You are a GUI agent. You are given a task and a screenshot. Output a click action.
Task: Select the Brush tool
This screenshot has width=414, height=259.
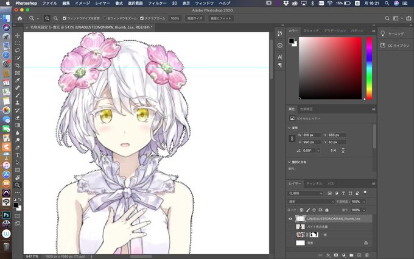point(18,95)
